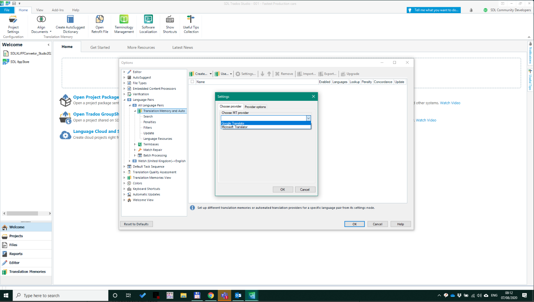Click Import in Options toolbar
Viewport: 534px width, 302px height.
pos(307,74)
